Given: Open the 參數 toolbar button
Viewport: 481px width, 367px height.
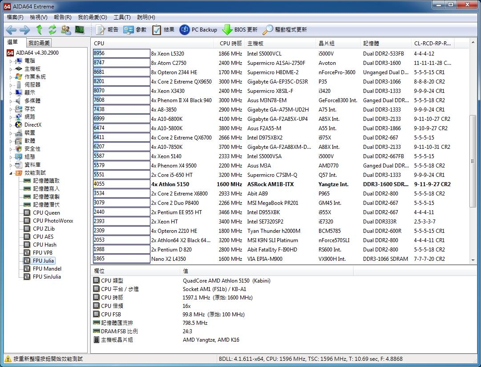Looking at the screenshot, I should pos(135,30).
